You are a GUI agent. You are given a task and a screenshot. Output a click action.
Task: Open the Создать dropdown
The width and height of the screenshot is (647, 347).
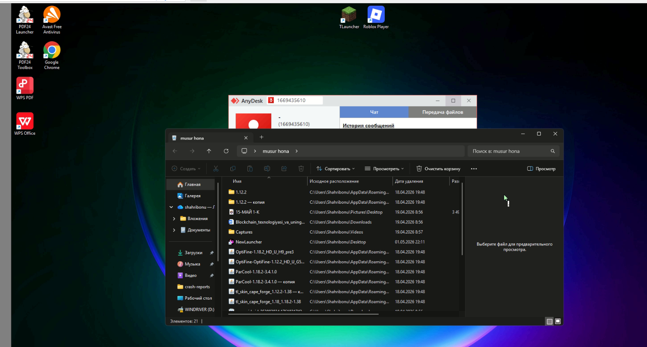(x=186, y=169)
